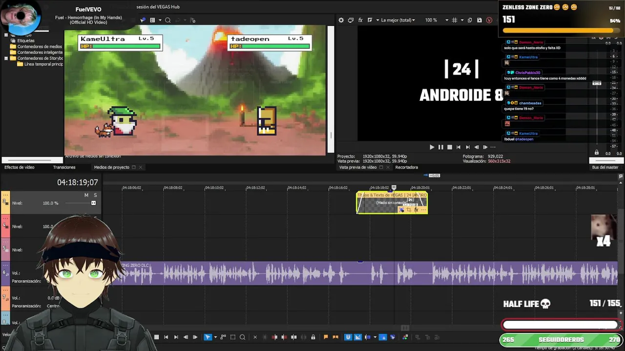The height and width of the screenshot is (351, 625).
Task: Close the Medios de proyecto tab
Action: coord(140,167)
